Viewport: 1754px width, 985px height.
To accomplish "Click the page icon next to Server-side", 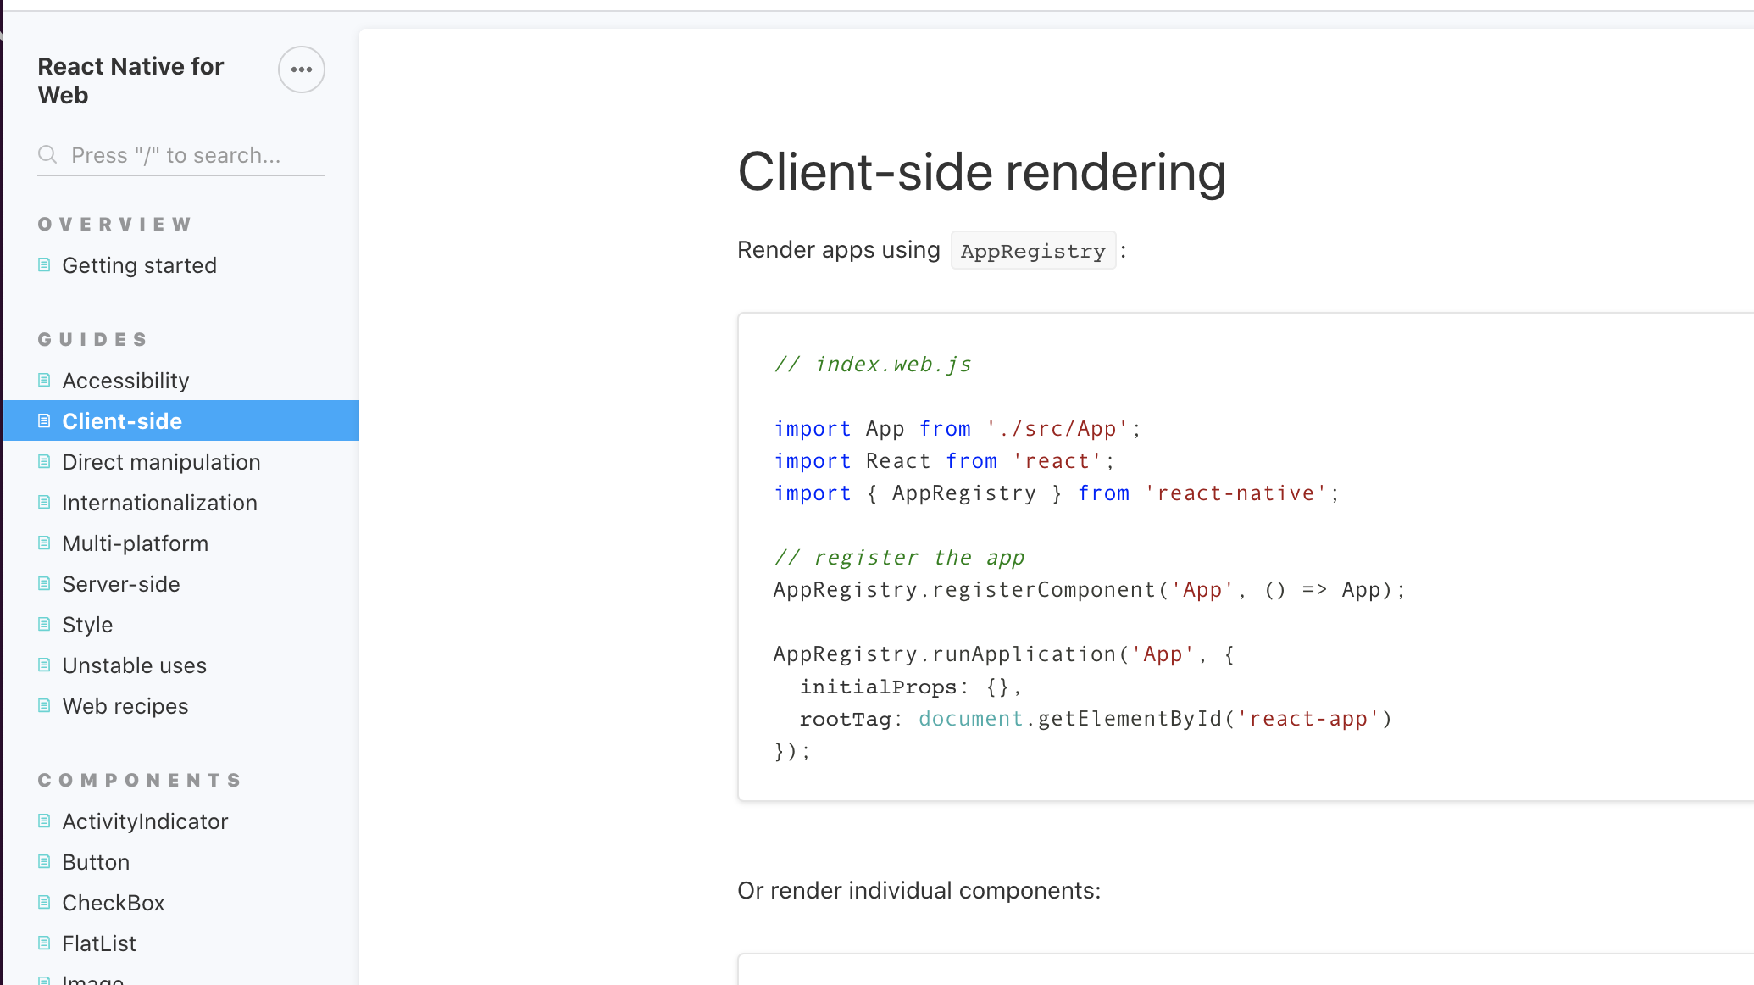I will coord(45,583).
